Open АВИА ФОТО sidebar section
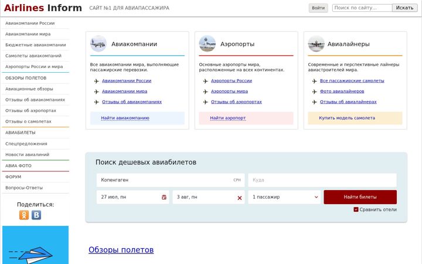The width and height of the screenshot is (422, 264). [x=35, y=165]
